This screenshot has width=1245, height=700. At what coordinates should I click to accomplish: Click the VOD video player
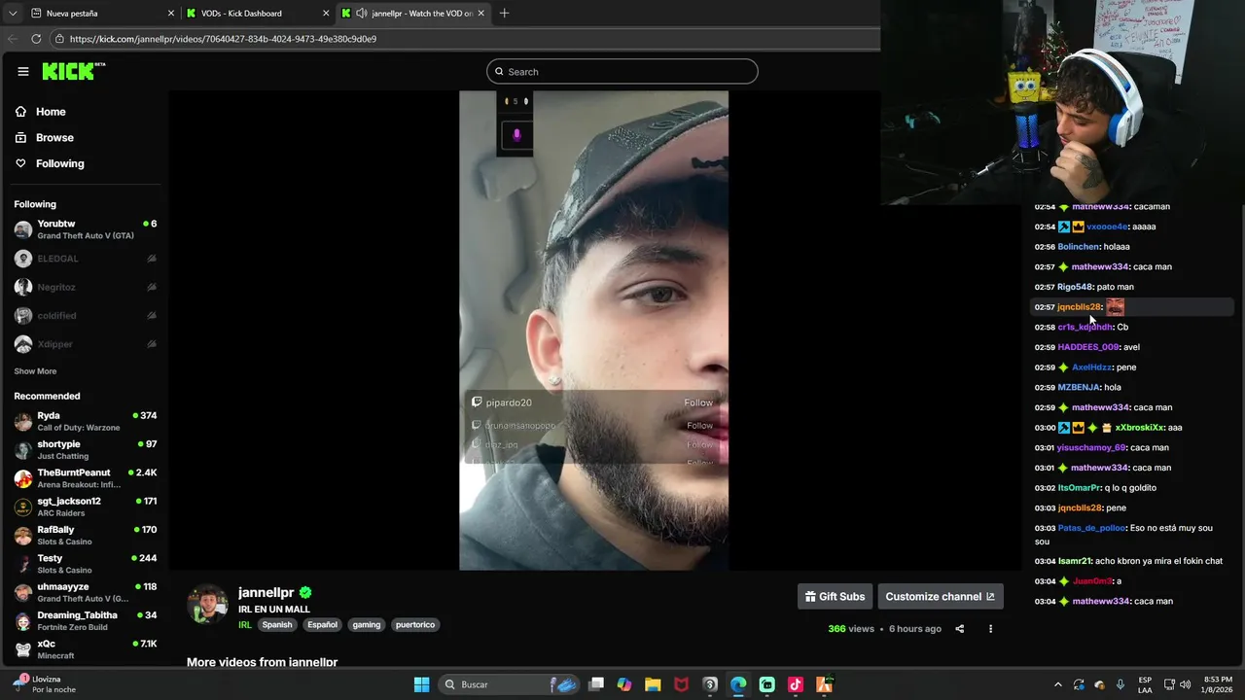coord(593,331)
